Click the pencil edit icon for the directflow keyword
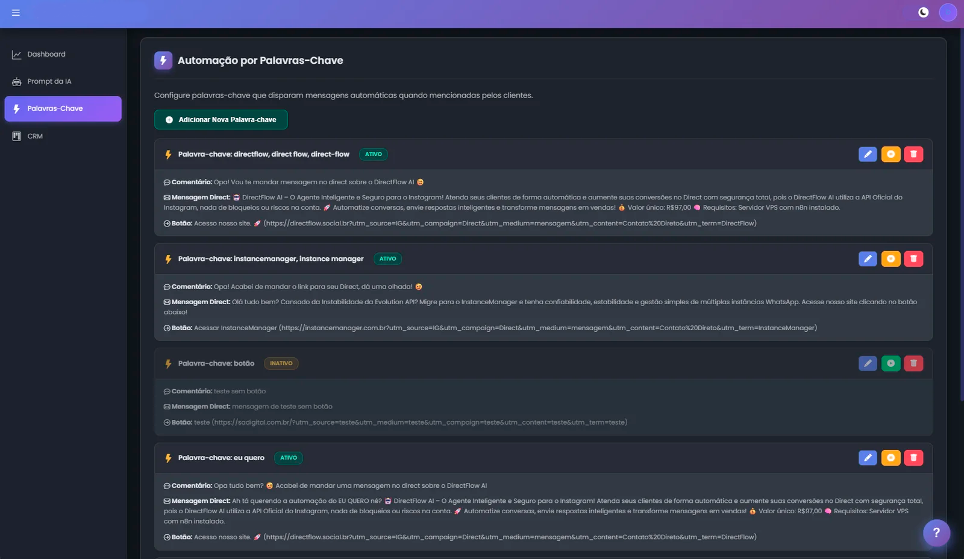The image size is (964, 559). tap(868, 154)
